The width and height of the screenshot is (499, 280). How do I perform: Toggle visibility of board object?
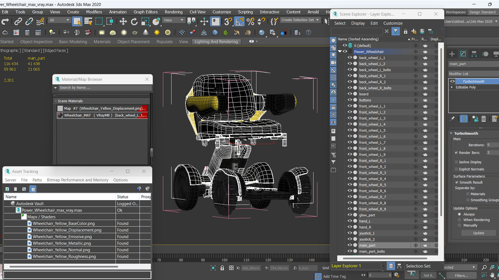tap(350, 94)
